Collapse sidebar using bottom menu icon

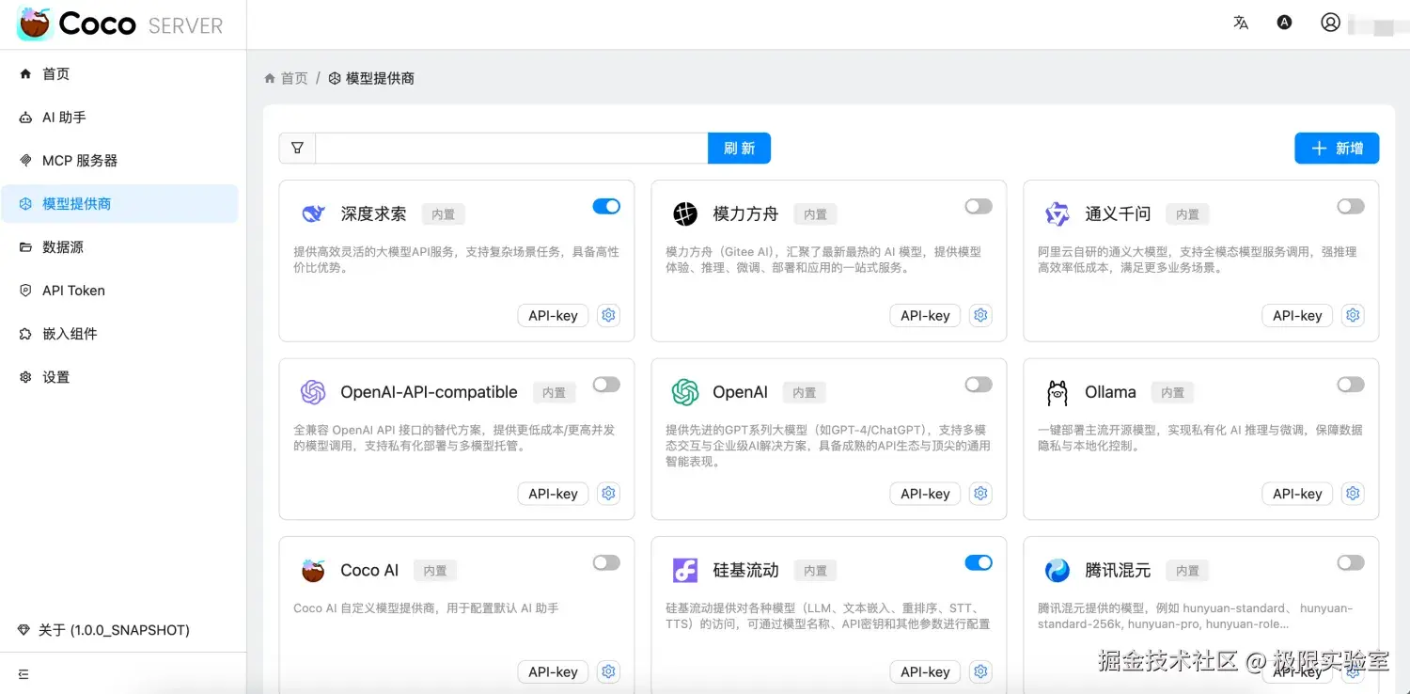click(23, 674)
